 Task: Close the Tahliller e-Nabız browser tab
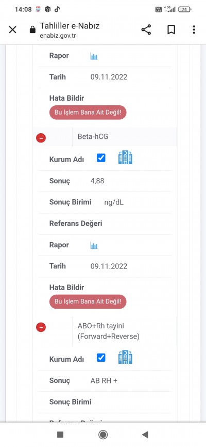click(12, 29)
